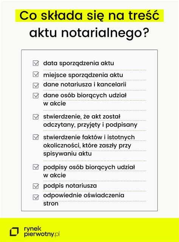This screenshot has height=242, width=179.
Task: Toggle checkbox for dane notariusza i kancelarii
Action: 35,85
